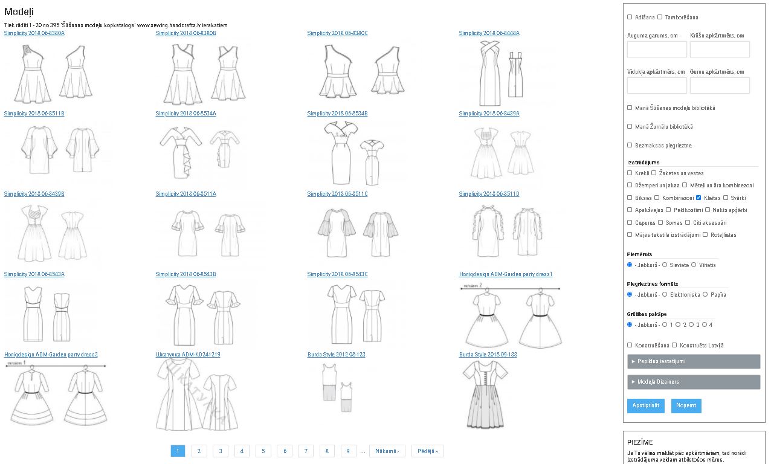Image resolution: width=771 pixels, height=464 pixels.
Task: Open the Simplicity 2018 06-8543C link
Action: tap(337, 274)
